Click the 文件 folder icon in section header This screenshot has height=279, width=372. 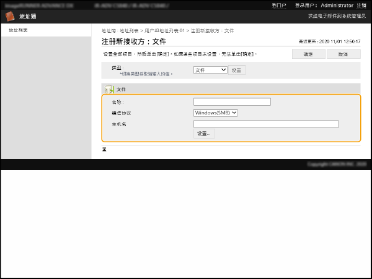point(109,89)
